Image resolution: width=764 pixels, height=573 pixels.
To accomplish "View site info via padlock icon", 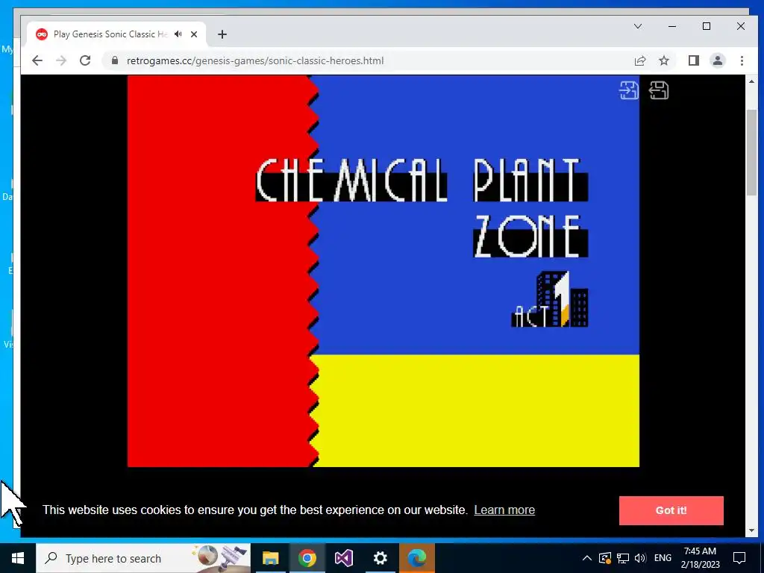I will pyautogui.click(x=115, y=60).
